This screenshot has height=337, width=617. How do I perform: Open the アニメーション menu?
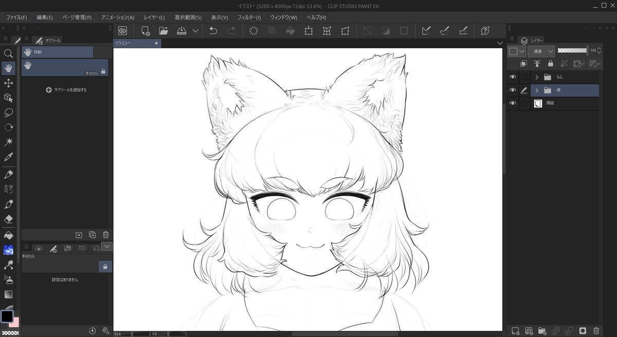coord(118,17)
